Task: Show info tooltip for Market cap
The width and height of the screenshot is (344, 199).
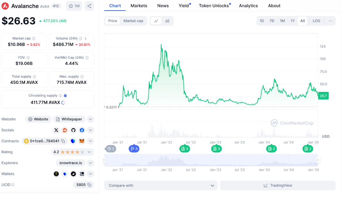Action: (x=34, y=38)
